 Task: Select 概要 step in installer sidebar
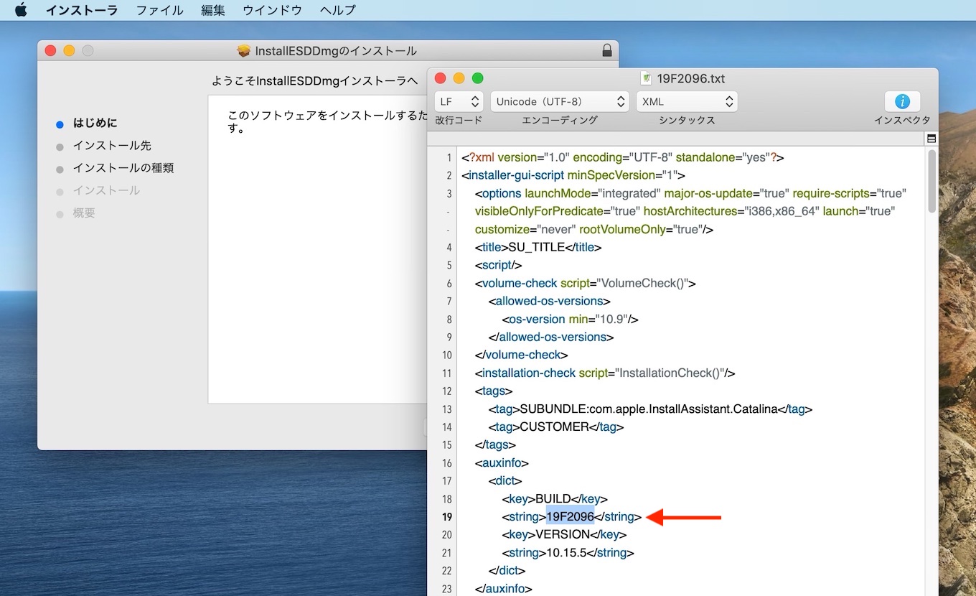click(84, 213)
